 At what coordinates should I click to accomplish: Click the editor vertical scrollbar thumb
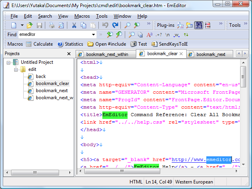[243, 77]
